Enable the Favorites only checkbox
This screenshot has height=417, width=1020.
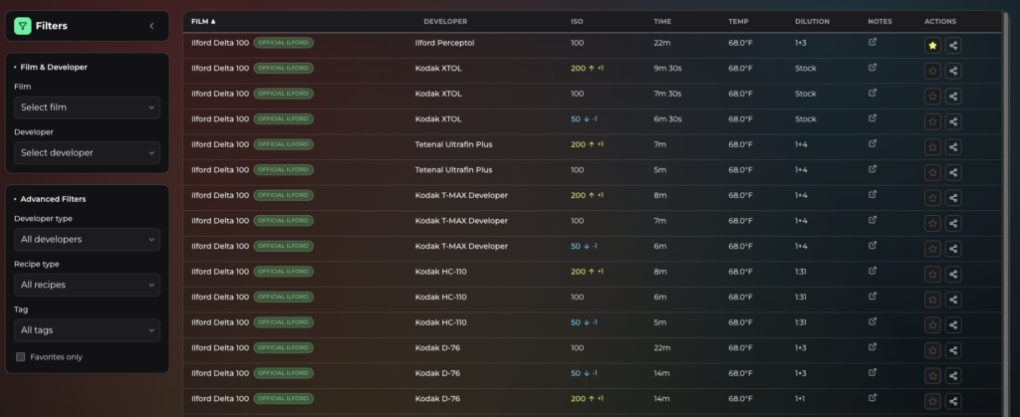click(x=21, y=356)
